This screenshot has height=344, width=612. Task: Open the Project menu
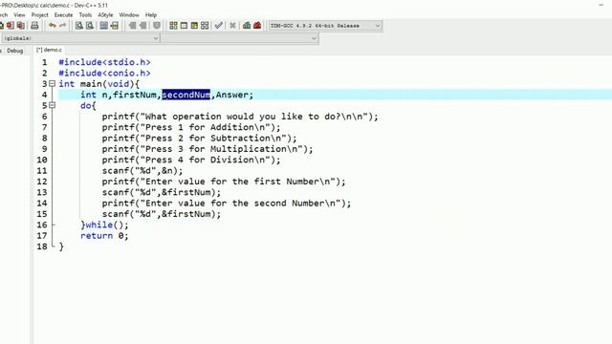40,15
